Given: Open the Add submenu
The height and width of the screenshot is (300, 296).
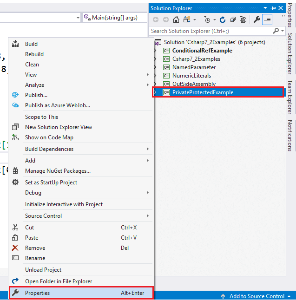Looking at the screenshot, I should (81, 161).
